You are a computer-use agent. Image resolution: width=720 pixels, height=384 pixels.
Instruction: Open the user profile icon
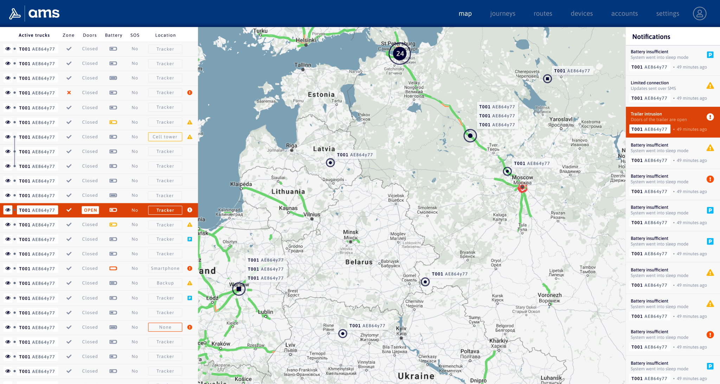699,13
